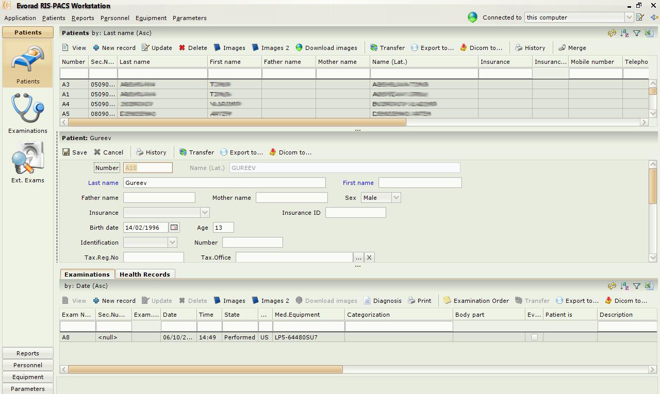Click the Examination Order toolbar icon

pos(447,301)
